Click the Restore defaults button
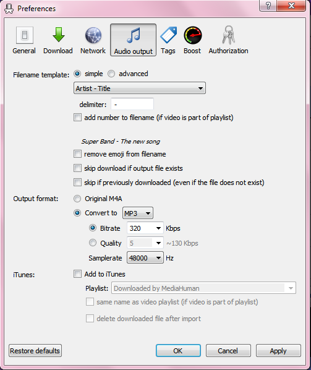 tap(35, 351)
